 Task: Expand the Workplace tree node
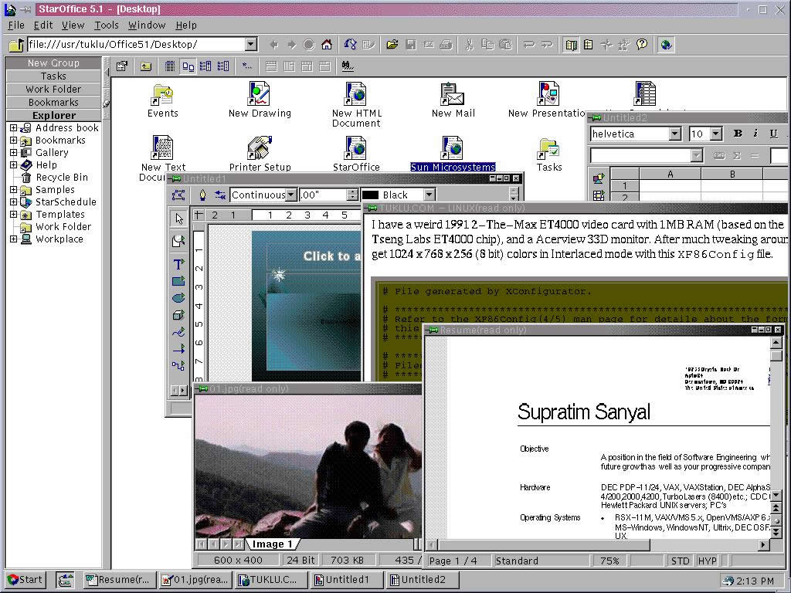pos(14,239)
